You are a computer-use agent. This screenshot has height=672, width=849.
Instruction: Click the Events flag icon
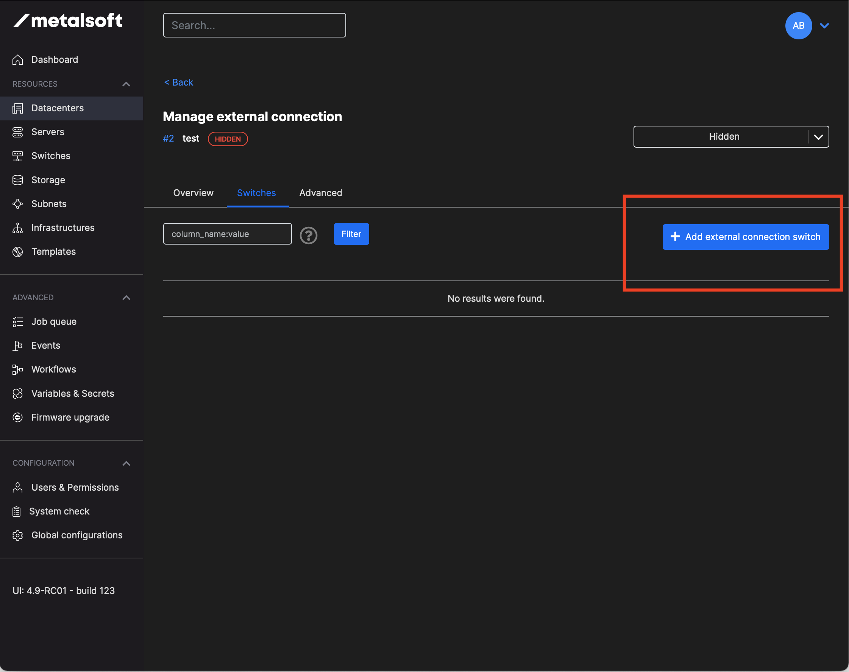coord(18,346)
